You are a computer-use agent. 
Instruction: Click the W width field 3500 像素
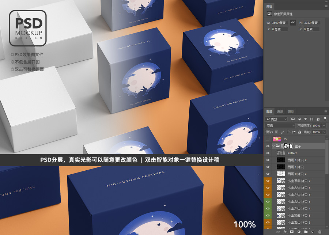280,23
